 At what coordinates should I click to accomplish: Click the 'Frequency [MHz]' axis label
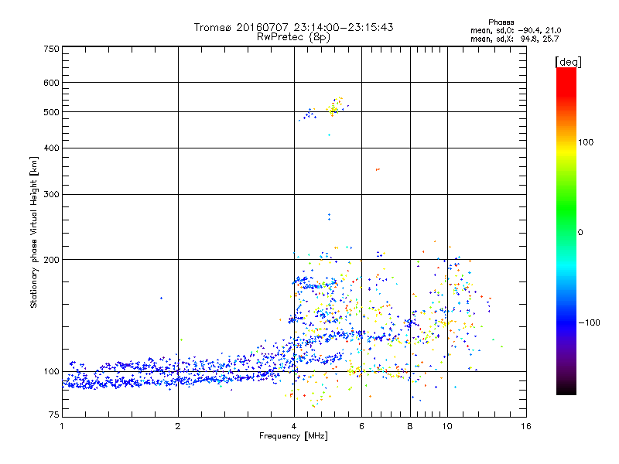(293, 436)
